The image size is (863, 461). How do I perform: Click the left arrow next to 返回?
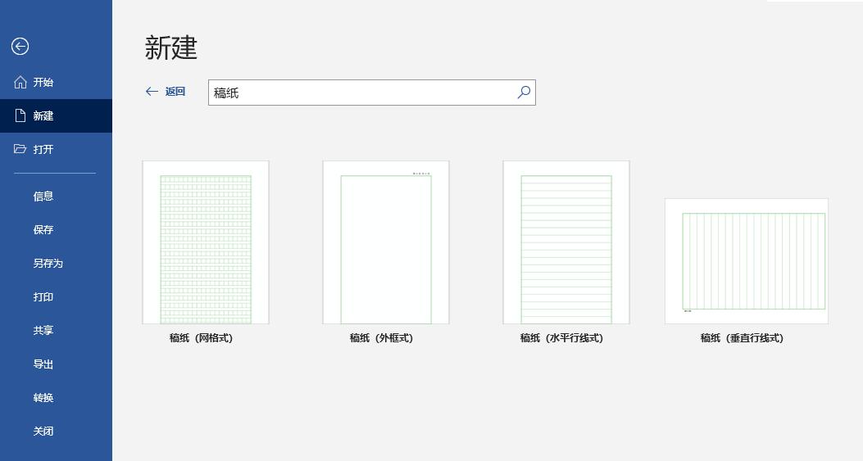click(152, 92)
